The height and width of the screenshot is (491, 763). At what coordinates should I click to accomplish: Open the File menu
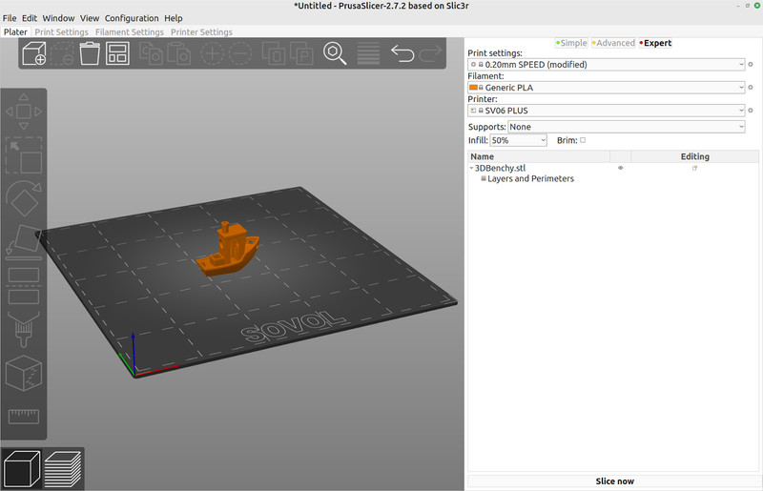coord(10,18)
